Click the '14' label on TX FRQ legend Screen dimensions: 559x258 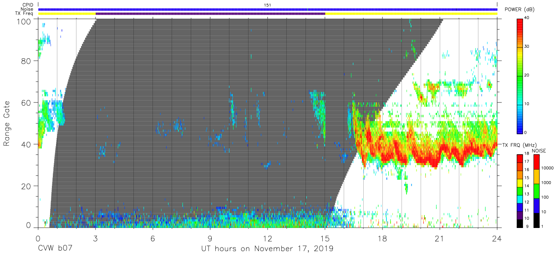coord(527,187)
